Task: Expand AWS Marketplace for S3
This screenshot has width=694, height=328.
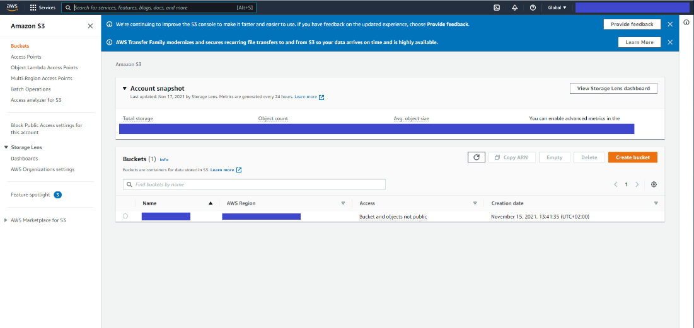Action: coord(6,220)
